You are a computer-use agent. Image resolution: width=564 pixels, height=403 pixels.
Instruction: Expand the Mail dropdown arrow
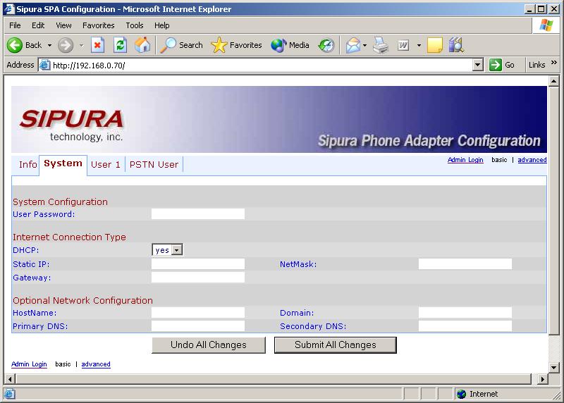click(364, 45)
